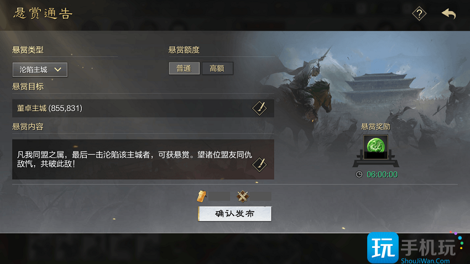Screen dimensions: 470x264
Task: Edit bounty content with brush icon
Action: (259, 165)
